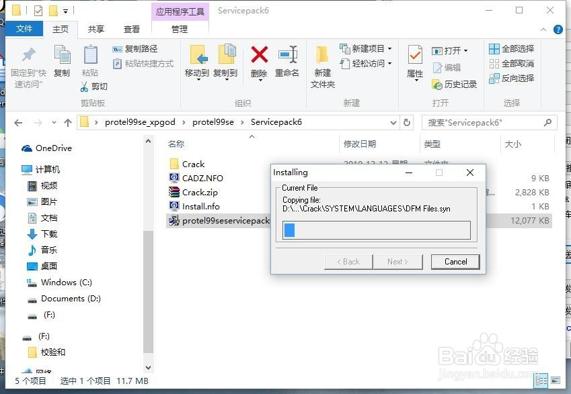This screenshot has width=571, height=394.
Task: Expand Easy Access (轻松访问) dropdown
Action: [x=390, y=63]
